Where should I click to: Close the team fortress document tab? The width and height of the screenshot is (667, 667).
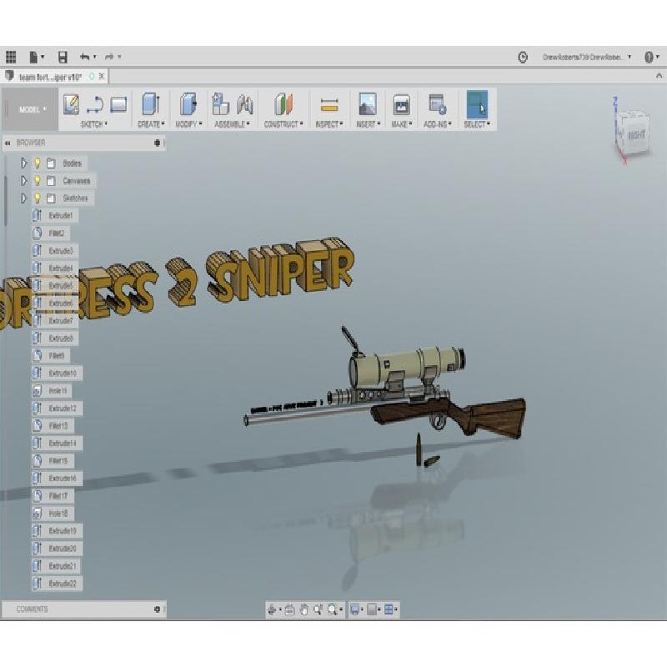[102, 77]
